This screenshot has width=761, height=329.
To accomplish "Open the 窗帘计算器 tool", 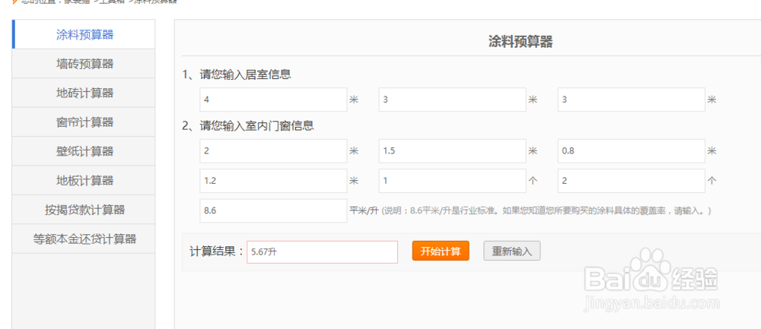I will coord(84,122).
